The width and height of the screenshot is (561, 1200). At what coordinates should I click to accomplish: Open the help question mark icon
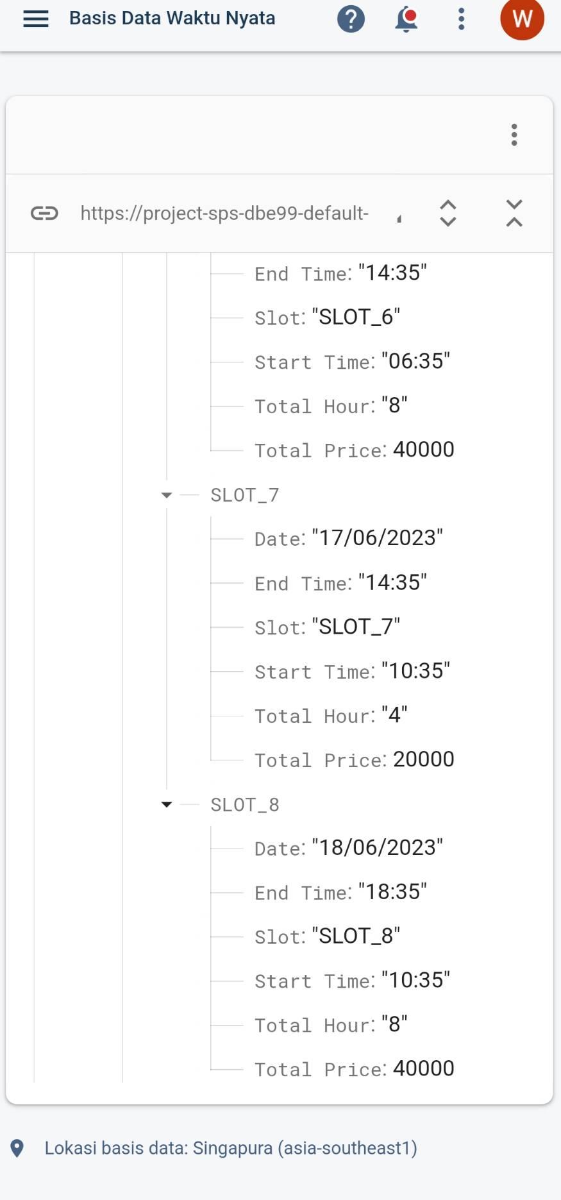tap(351, 19)
